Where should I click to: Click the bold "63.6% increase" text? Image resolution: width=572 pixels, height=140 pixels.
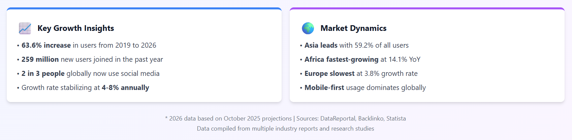coord(46,45)
